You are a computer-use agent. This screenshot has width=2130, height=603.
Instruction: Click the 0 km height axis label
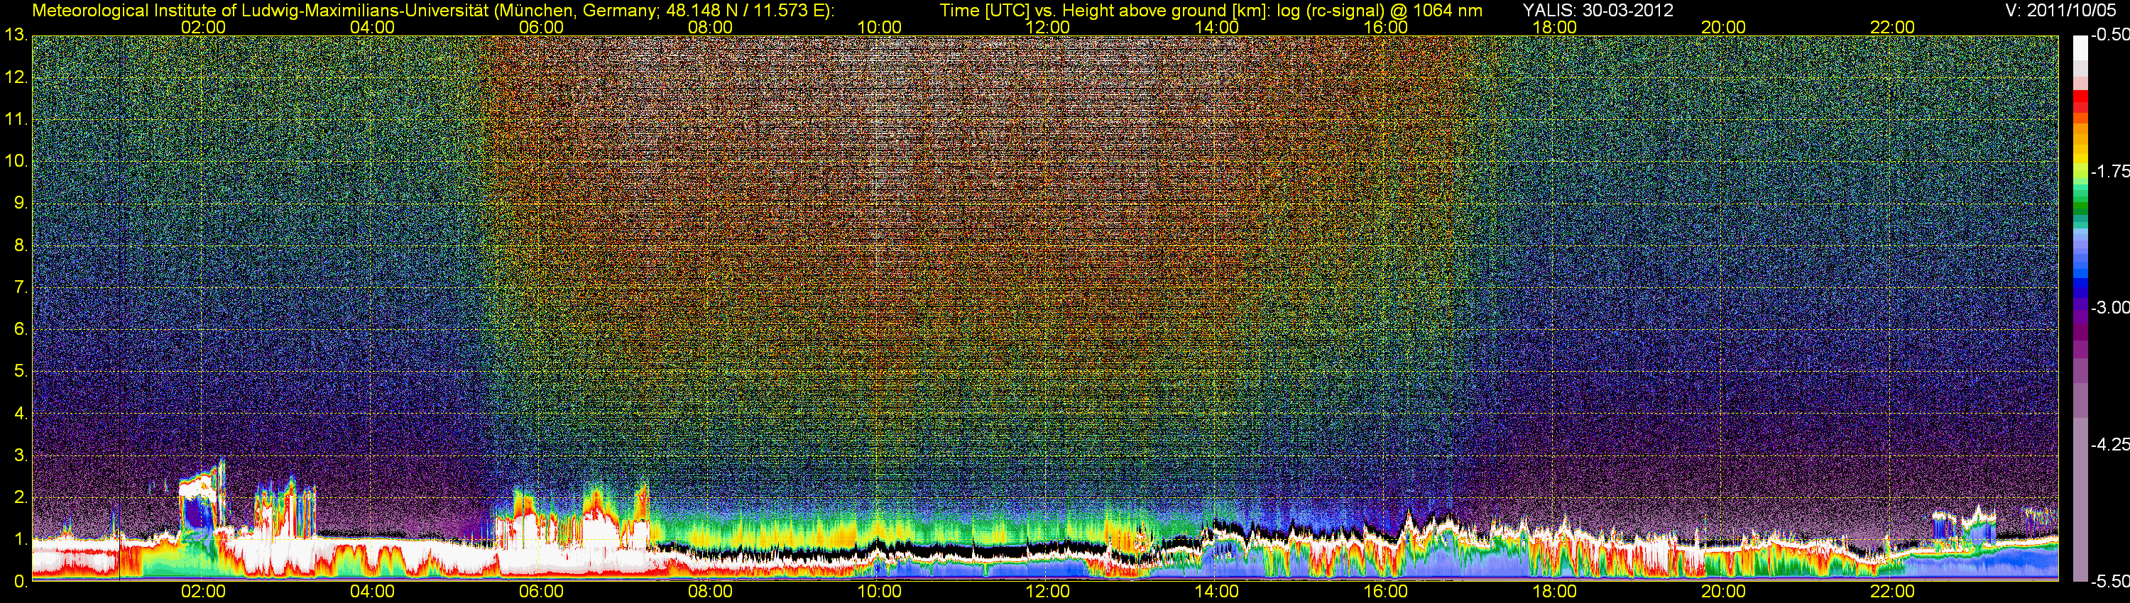pos(21,582)
